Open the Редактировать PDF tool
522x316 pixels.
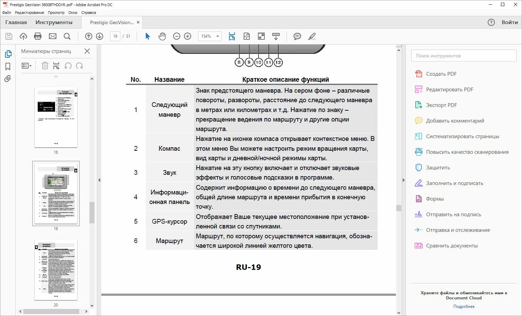444,90
